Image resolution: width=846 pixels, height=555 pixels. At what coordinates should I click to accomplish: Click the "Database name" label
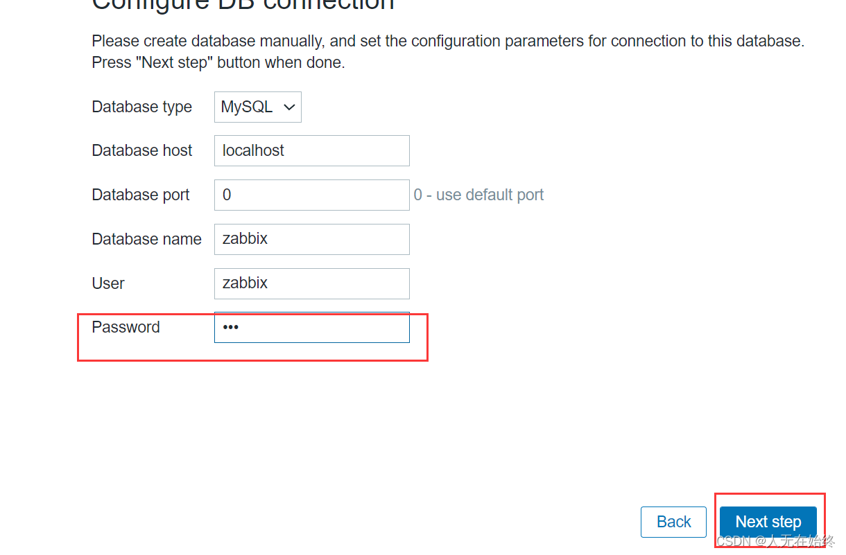pyautogui.click(x=146, y=239)
